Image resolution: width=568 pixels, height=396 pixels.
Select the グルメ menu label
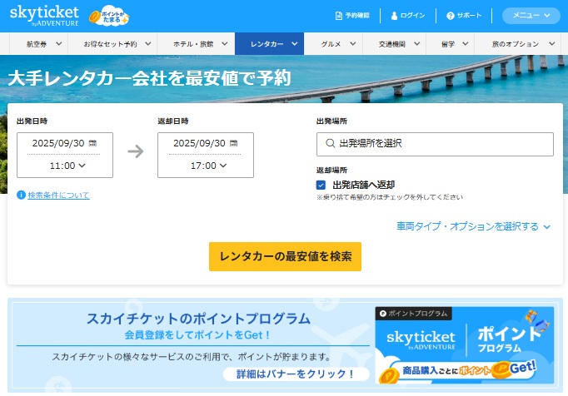331,44
